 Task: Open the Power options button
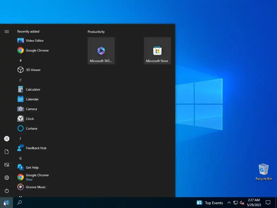(7, 191)
